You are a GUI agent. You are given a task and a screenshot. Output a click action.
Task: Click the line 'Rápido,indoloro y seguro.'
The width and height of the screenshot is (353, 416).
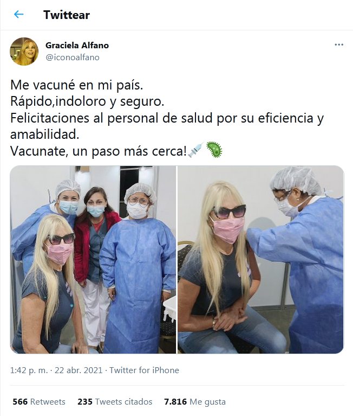point(87,101)
